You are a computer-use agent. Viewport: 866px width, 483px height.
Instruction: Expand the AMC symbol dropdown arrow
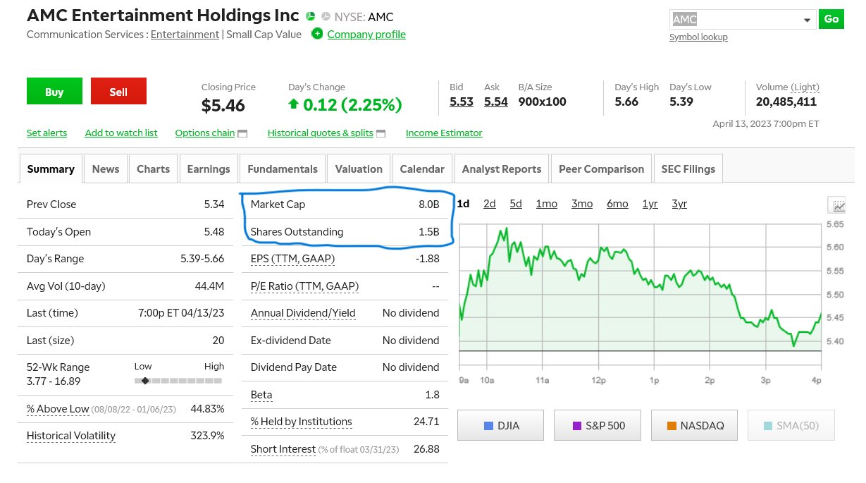pos(807,20)
